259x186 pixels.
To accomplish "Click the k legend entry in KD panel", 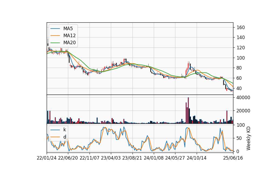I will point(58,130).
